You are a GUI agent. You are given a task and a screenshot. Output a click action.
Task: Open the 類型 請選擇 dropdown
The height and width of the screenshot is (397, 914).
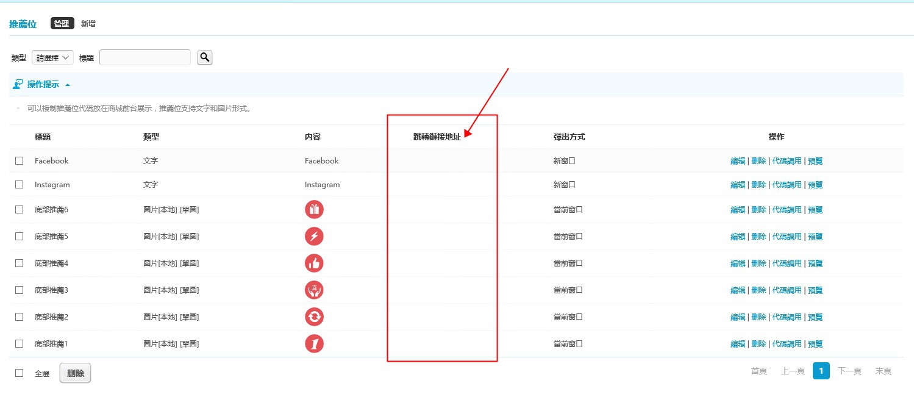pyautogui.click(x=52, y=57)
